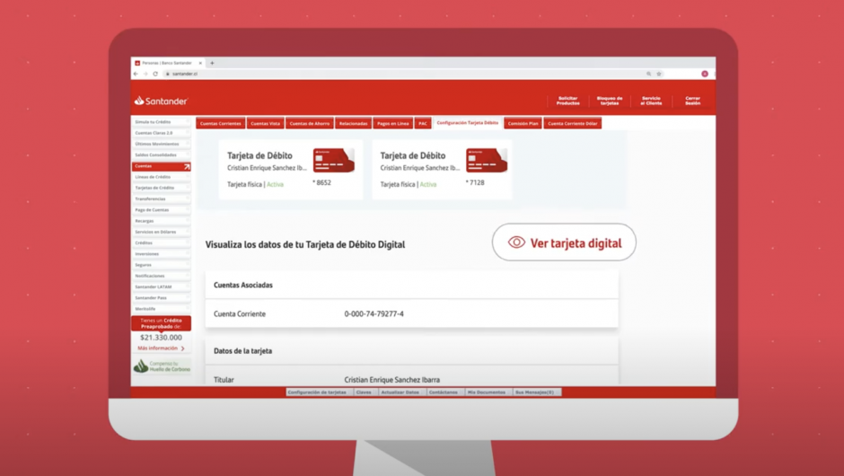Click Configuración de tarjetas in bottom bar
Viewport: 844px width, 476px height.
[x=317, y=392]
